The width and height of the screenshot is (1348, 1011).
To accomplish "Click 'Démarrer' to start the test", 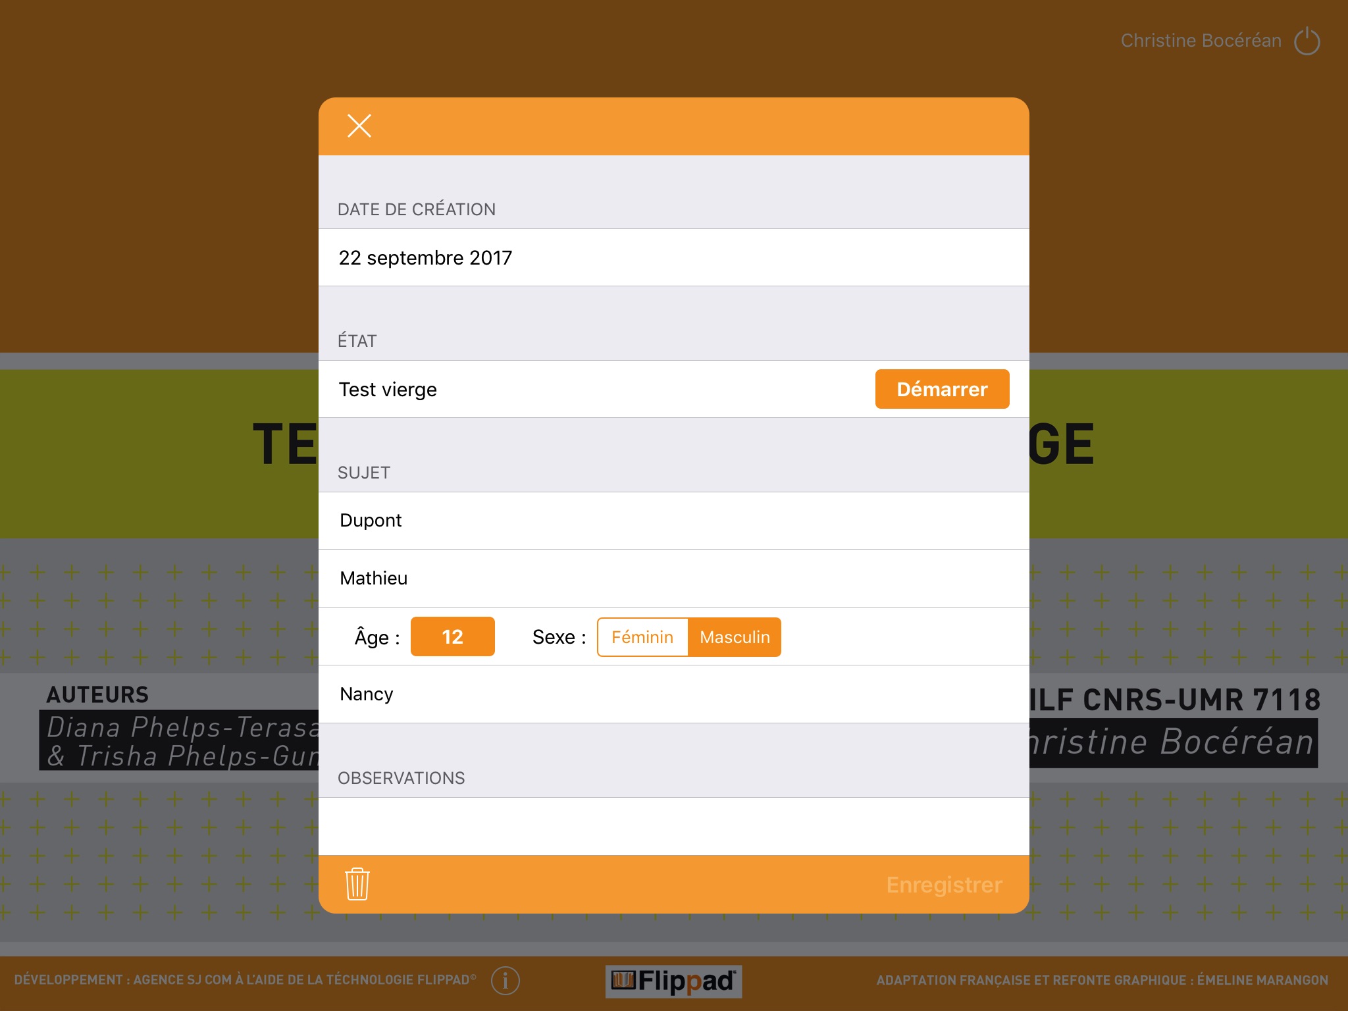I will [x=941, y=389].
